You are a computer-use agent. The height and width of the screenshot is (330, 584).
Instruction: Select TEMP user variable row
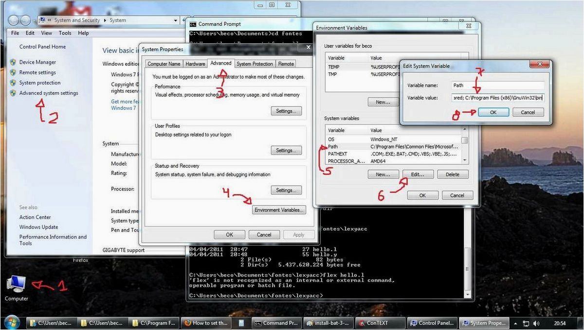click(362, 67)
